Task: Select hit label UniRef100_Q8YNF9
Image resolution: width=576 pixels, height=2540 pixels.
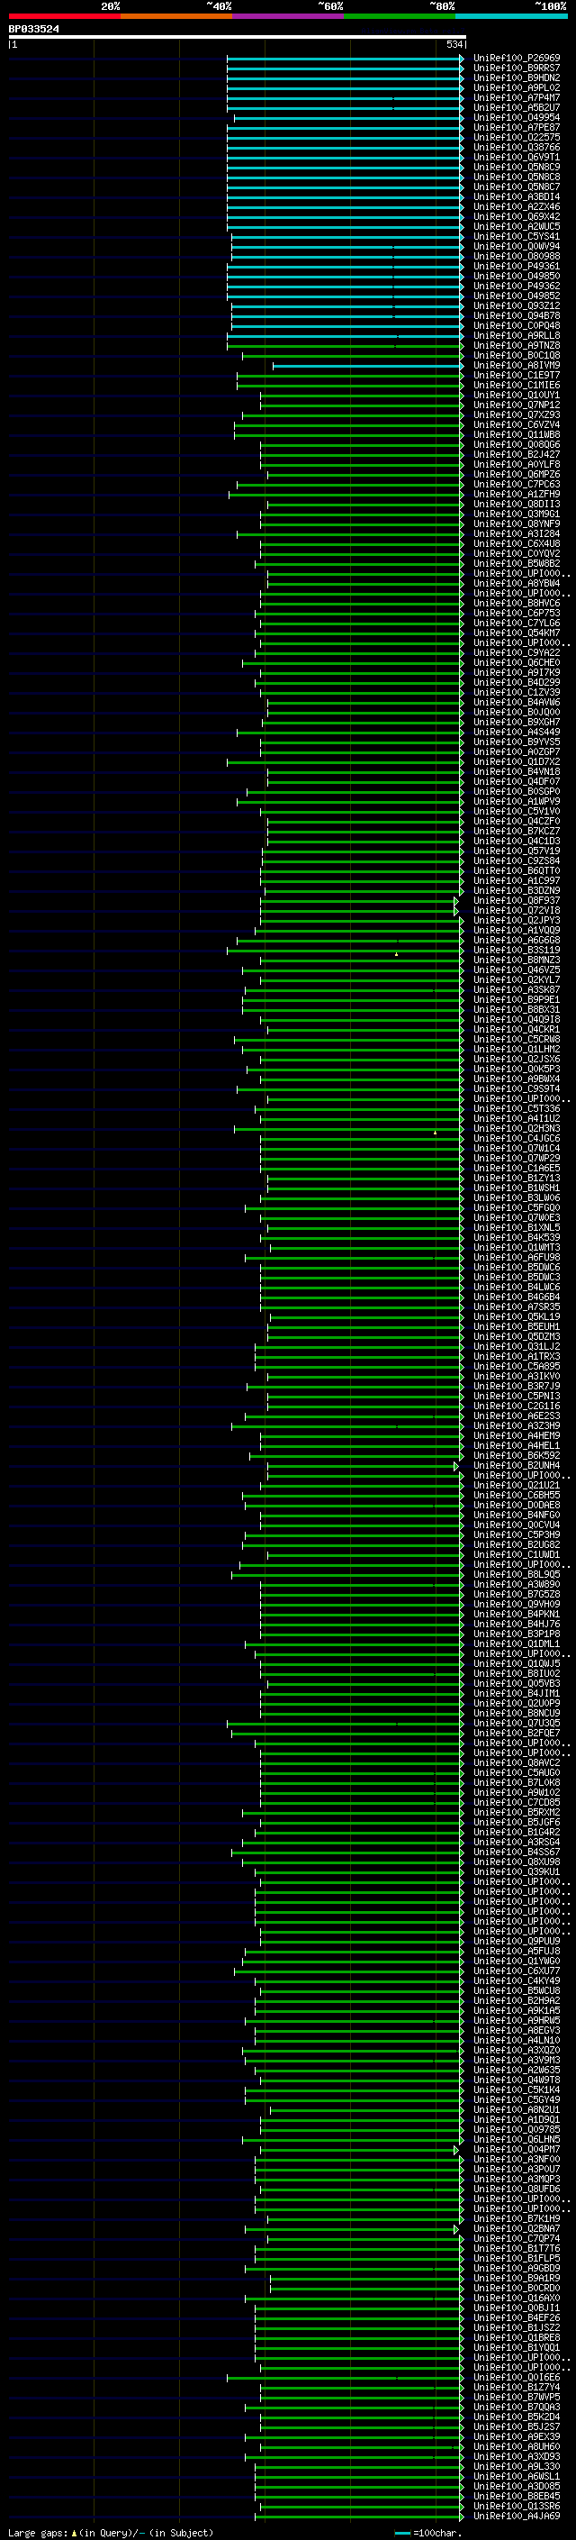Action: [516, 523]
